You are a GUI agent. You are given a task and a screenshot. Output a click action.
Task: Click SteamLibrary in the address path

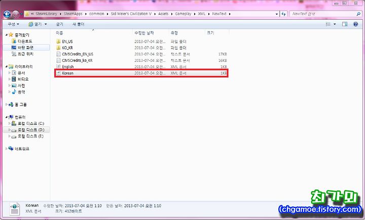coord(46,14)
